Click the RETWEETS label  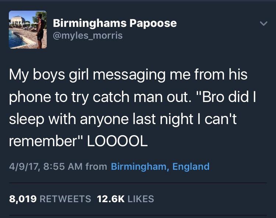(65, 199)
